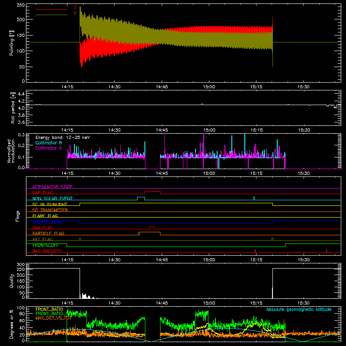Image resolution: width=346 pixels, height=346 pixels.
Task: Click the narrow NON_SOLAR_EVENT pulse near 15:14
Action: click(x=254, y=199)
